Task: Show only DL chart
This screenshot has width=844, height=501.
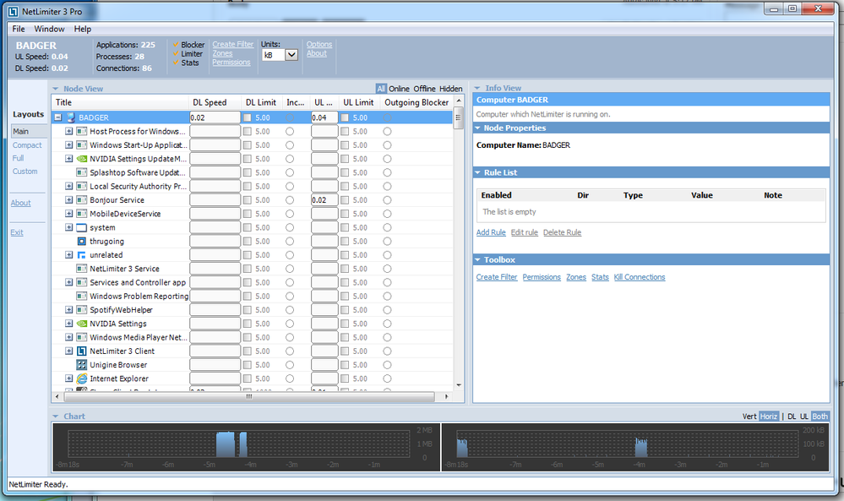Action: [792, 417]
